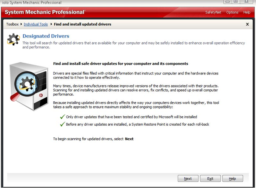Click the 'Only driver updates that have been tested' text
This screenshot has height=188, width=256.
(x=132, y=117)
